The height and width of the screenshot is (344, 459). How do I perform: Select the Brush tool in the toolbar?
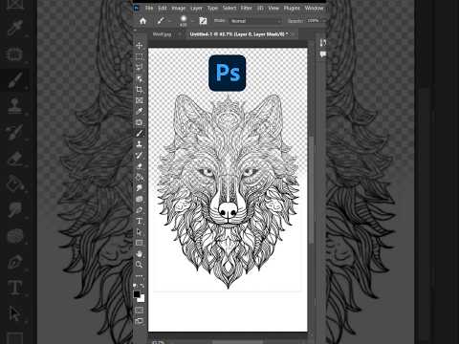[x=139, y=133]
